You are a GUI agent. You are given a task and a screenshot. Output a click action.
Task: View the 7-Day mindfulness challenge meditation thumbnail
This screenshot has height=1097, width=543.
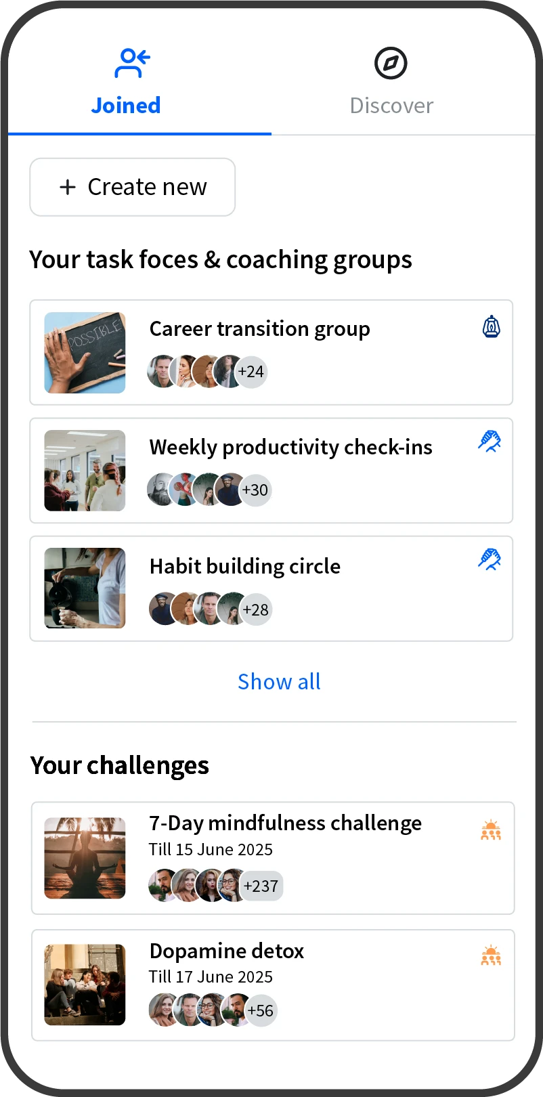pos(85,858)
